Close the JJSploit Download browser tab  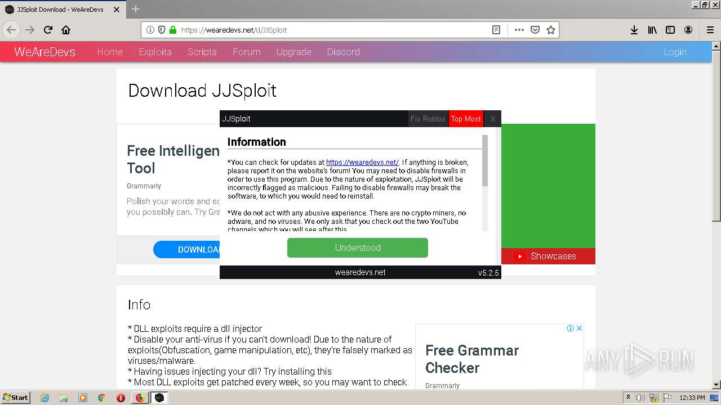(117, 10)
